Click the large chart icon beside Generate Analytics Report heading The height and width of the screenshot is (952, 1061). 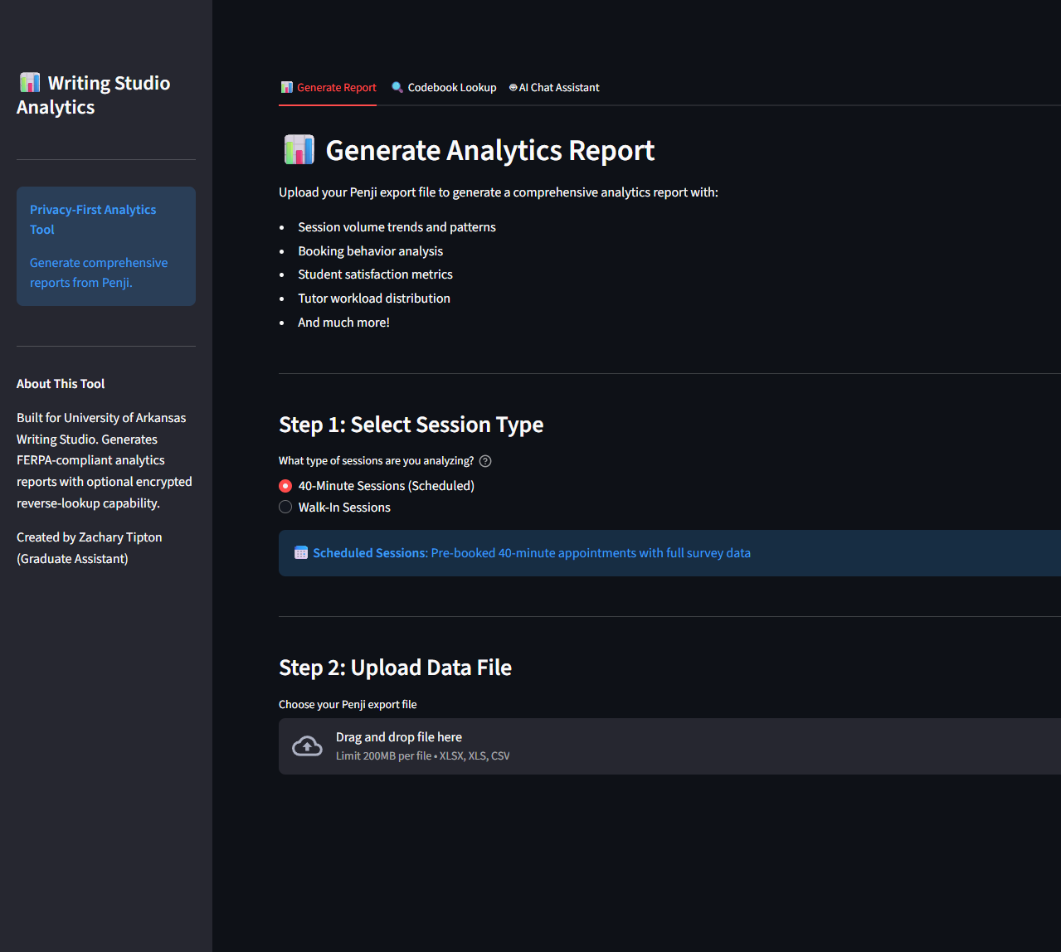pyautogui.click(x=299, y=150)
